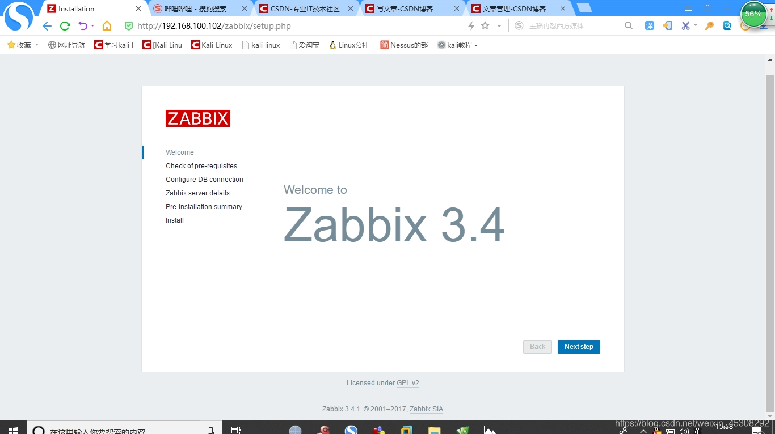Click the scissors screenshot tool icon

pos(685,25)
